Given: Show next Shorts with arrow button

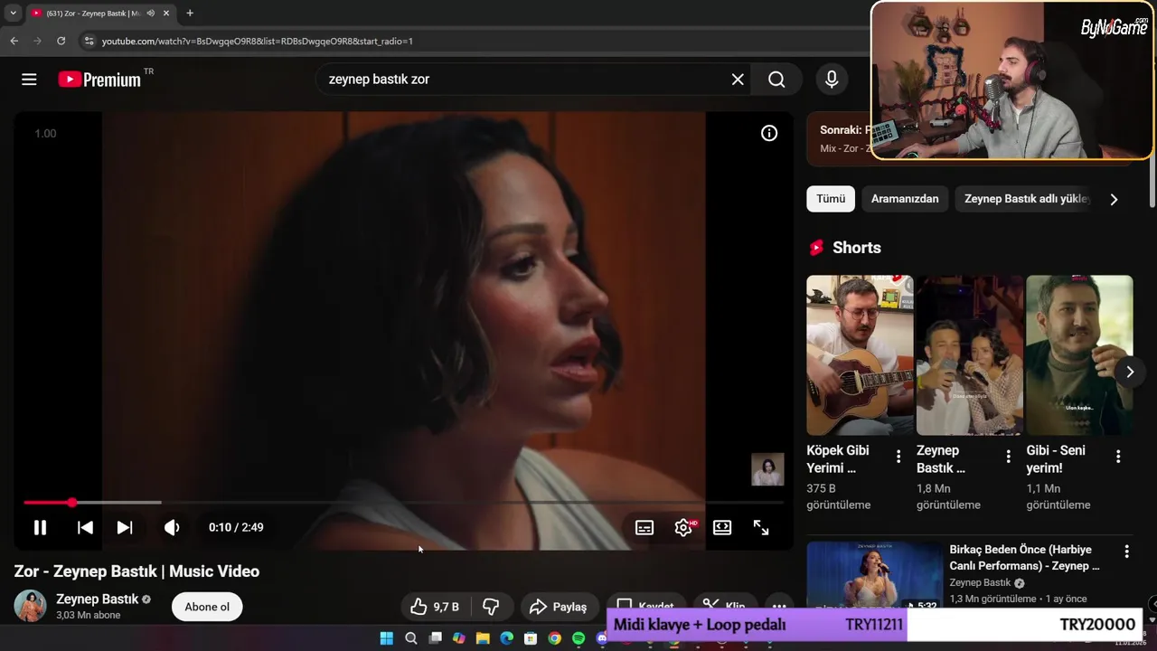Looking at the screenshot, I should 1130,372.
